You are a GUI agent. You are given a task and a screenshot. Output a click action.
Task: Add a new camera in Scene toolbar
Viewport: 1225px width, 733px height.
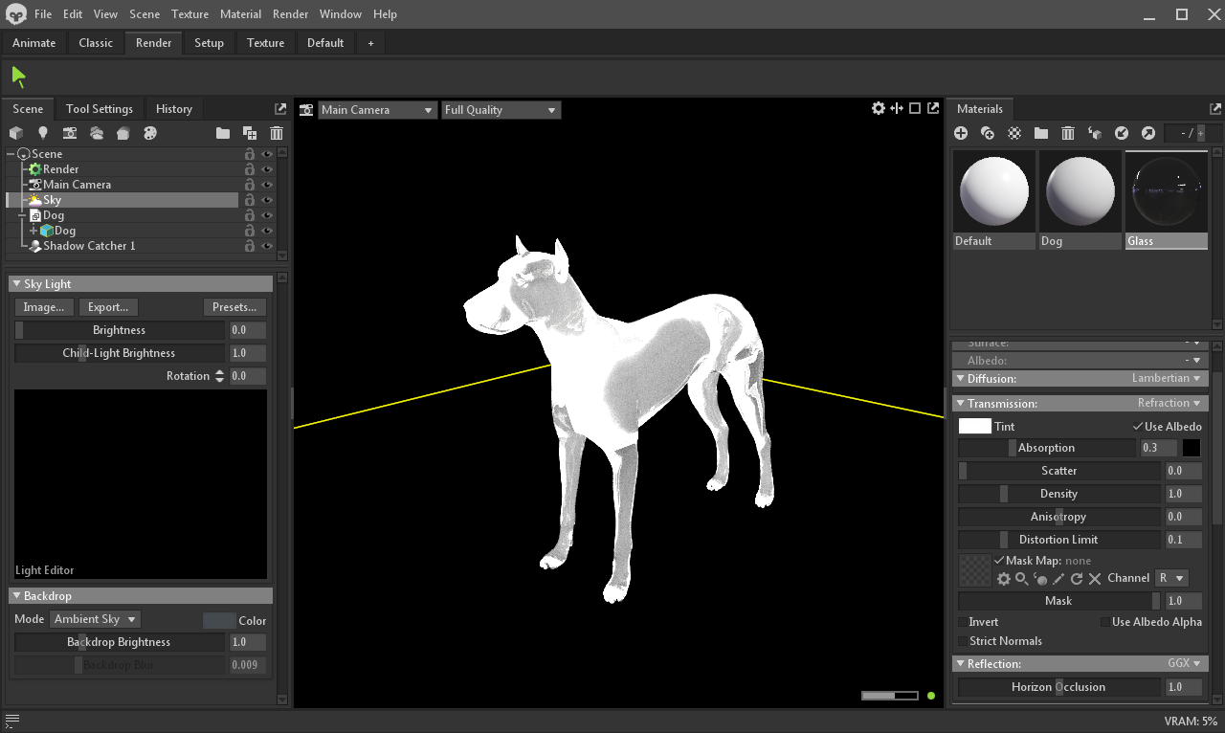[x=70, y=133]
